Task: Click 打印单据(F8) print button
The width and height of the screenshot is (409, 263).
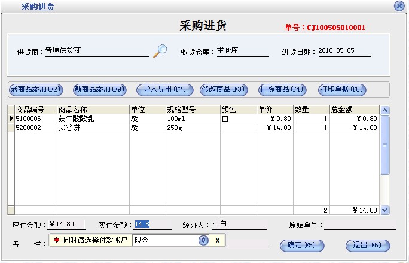Action: coord(342,90)
